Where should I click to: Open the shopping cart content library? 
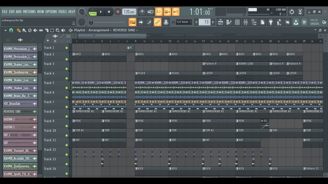(304, 22)
